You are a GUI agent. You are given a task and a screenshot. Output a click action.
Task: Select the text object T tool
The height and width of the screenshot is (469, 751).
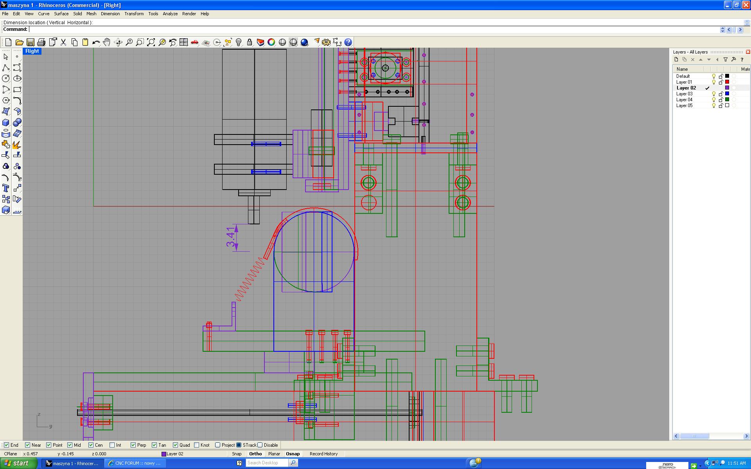pos(6,188)
